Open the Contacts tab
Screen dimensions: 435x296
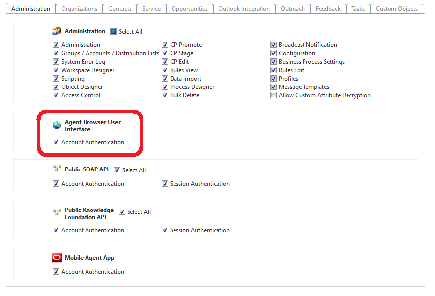point(120,9)
